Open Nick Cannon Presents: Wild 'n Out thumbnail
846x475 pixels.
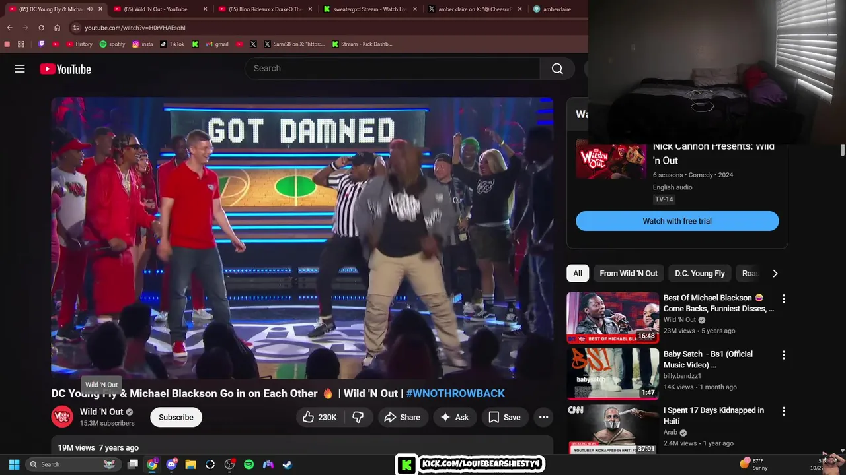click(611, 162)
